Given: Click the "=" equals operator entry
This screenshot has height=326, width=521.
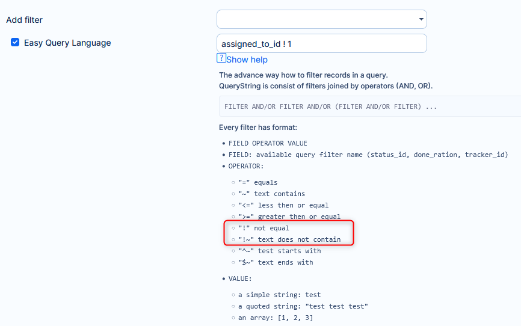Looking at the screenshot, I should pyautogui.click(x=257, y=182).
